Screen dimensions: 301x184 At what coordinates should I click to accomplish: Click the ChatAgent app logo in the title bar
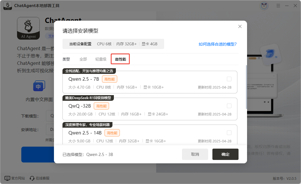coord(8,6)
